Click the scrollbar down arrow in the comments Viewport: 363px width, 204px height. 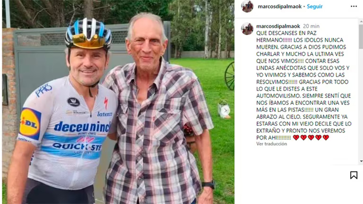click(x=361, y=161)
